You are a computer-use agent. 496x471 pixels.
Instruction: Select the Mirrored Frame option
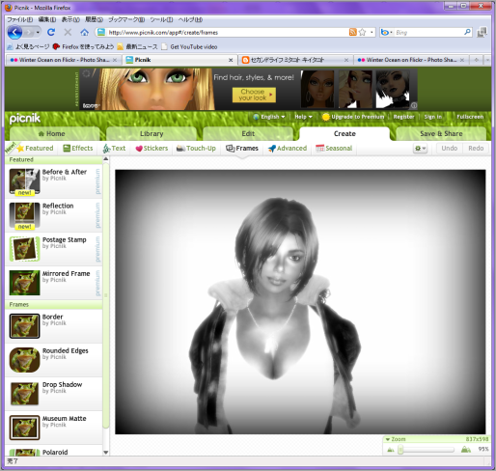coord(54,283)
